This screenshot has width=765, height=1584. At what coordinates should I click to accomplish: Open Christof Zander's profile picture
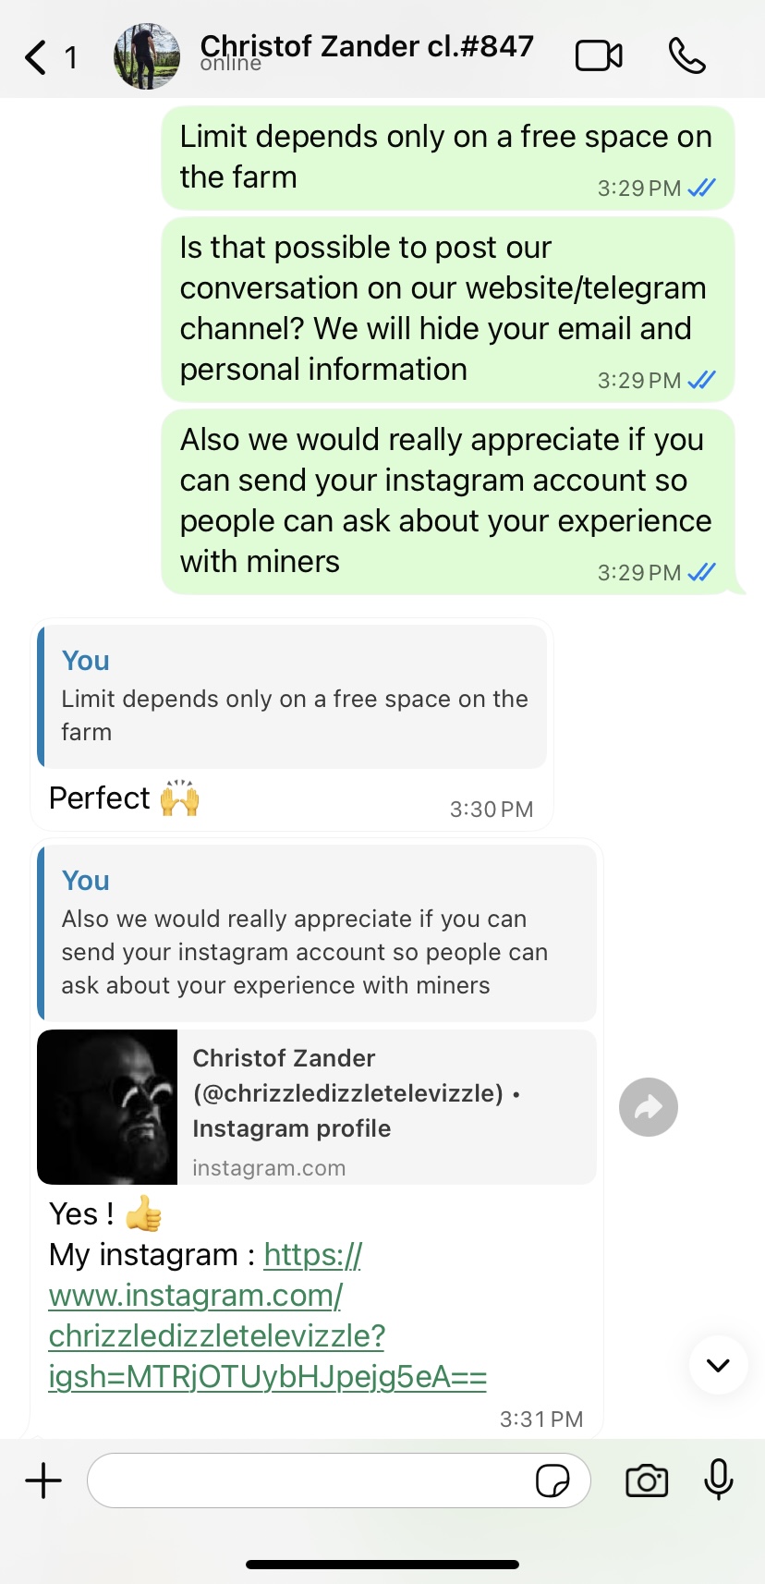pos(147,56)
